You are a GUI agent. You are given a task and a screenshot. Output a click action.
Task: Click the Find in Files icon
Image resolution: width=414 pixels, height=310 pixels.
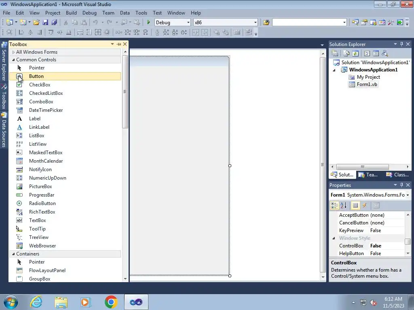(x=266, y=23)
